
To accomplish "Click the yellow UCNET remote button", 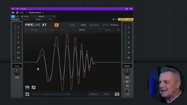I will tap(126, 19).
